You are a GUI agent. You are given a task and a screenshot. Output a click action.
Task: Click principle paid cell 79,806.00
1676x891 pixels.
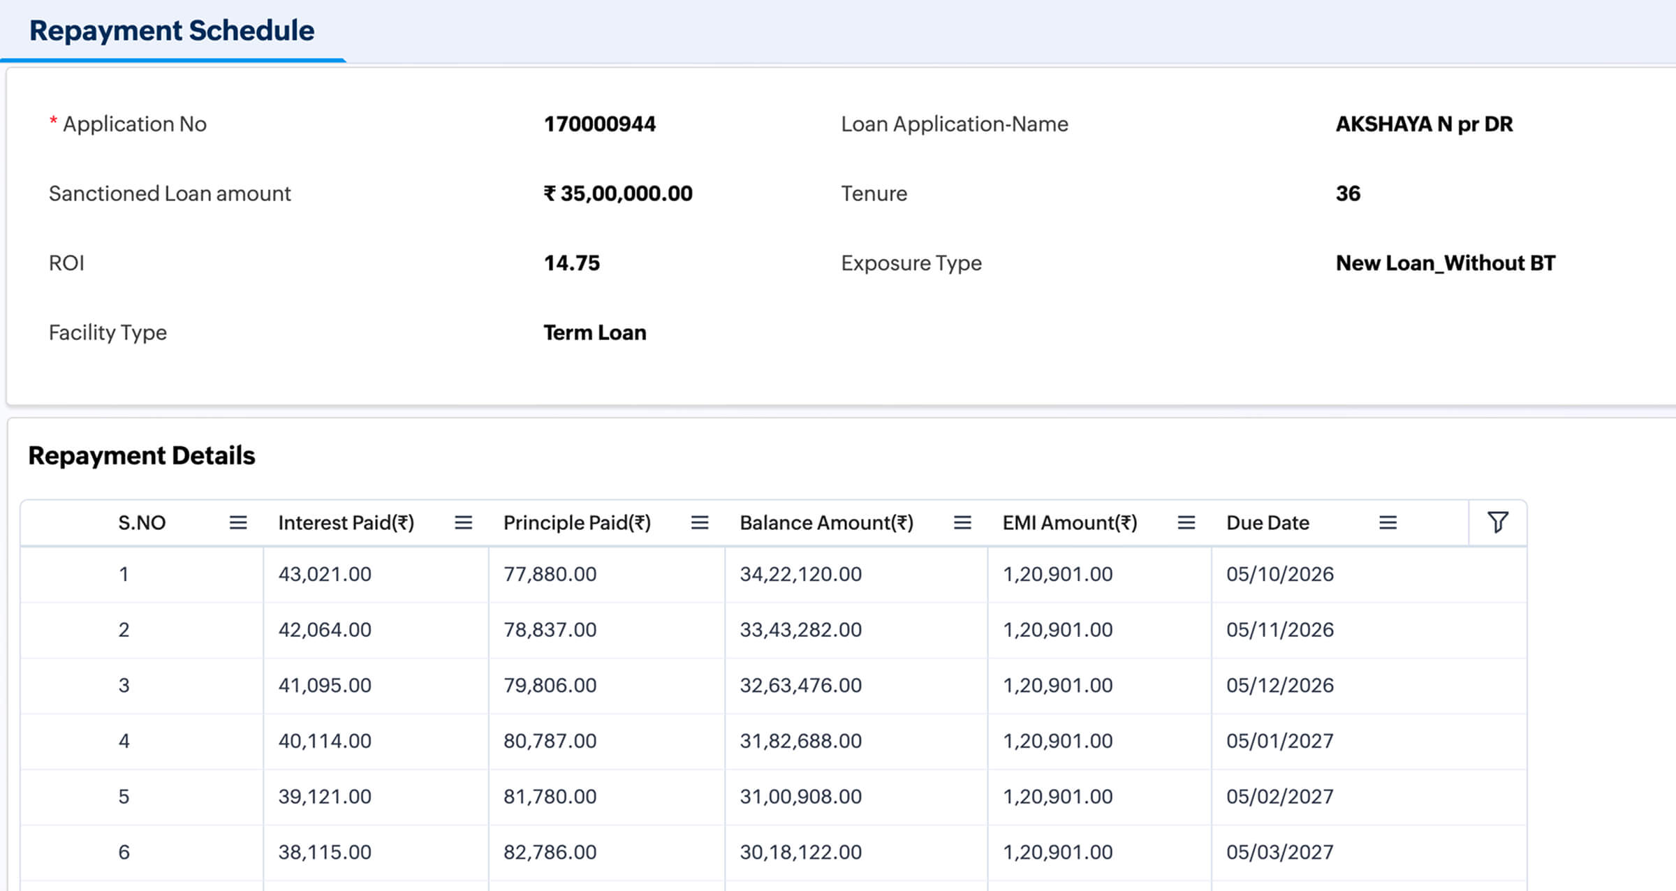550,685
